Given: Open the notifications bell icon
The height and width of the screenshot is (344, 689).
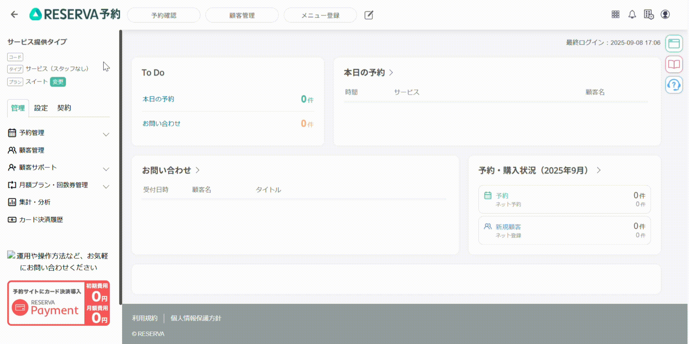Looking at the screenshot, I should coord(632,14).
